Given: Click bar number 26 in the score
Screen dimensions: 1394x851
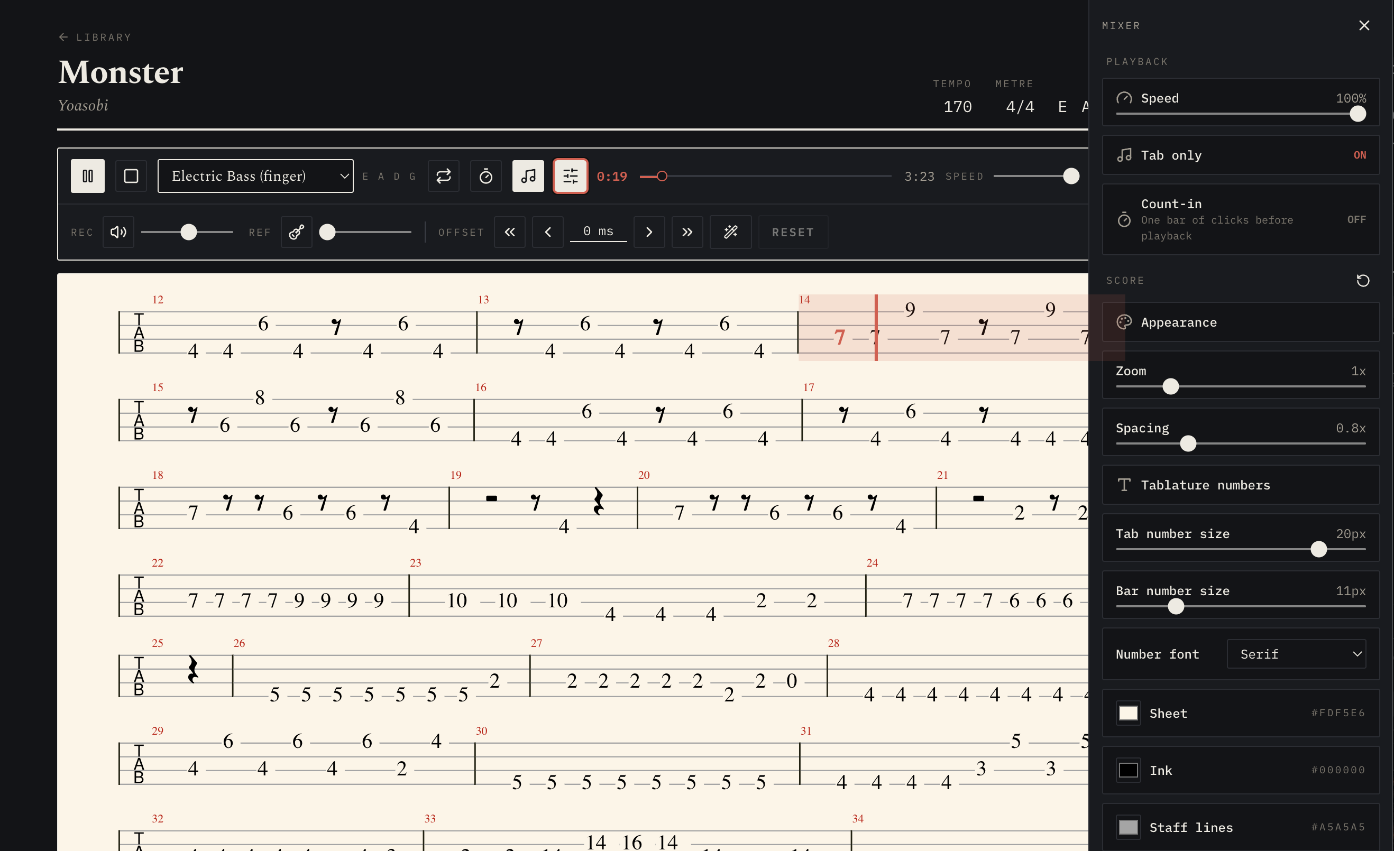Looking at the screenshot, I should tap(240, 643).
